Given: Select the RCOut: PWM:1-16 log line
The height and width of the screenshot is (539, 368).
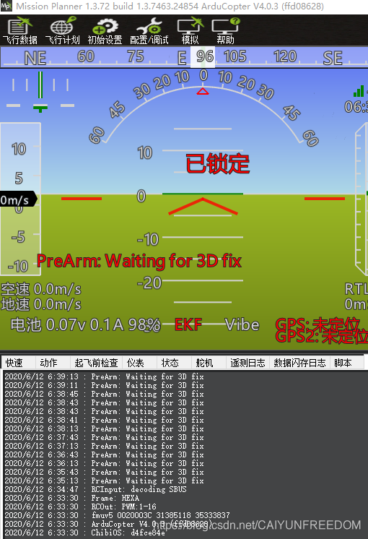Looking at the screenshot, I should point(80,506).
